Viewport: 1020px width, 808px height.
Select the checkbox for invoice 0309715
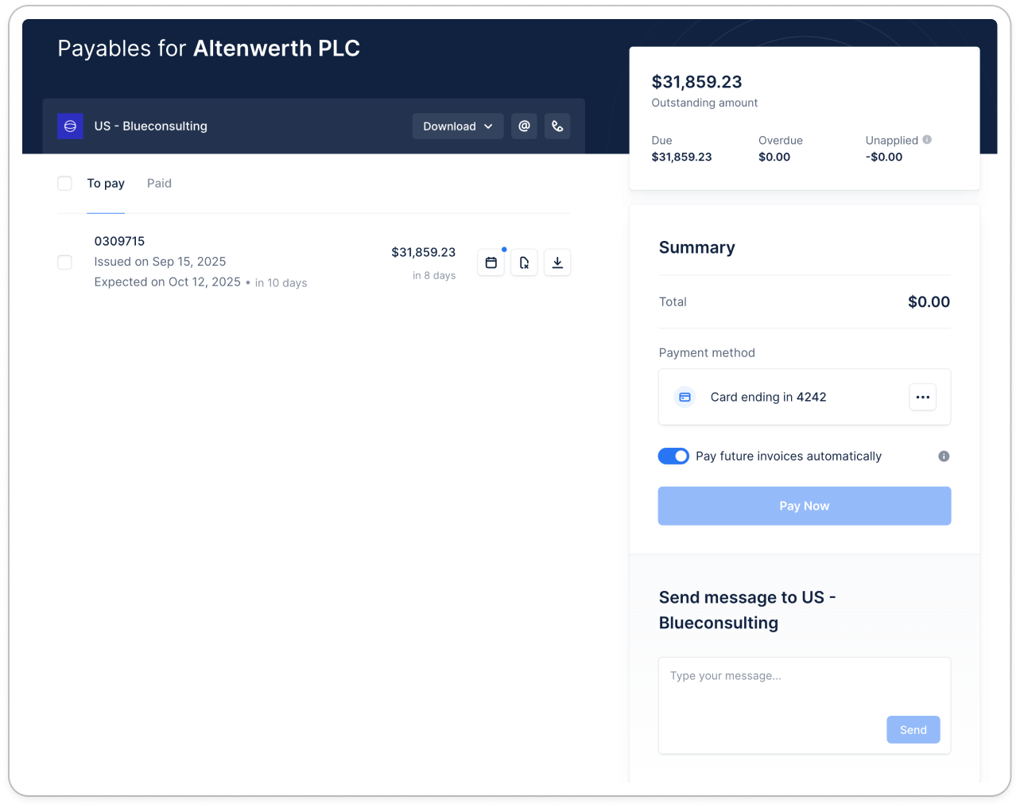click(65, 262)
